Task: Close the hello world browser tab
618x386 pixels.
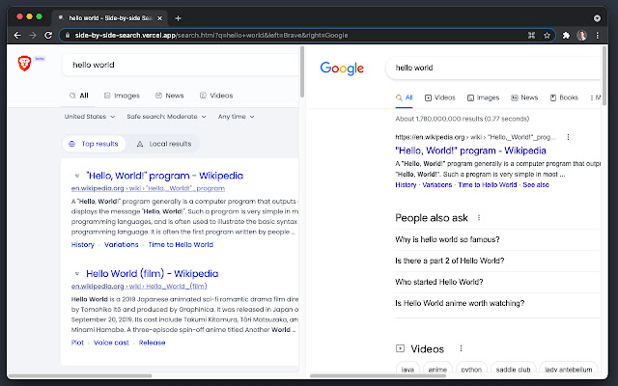Action: click(x=159, y=18)
